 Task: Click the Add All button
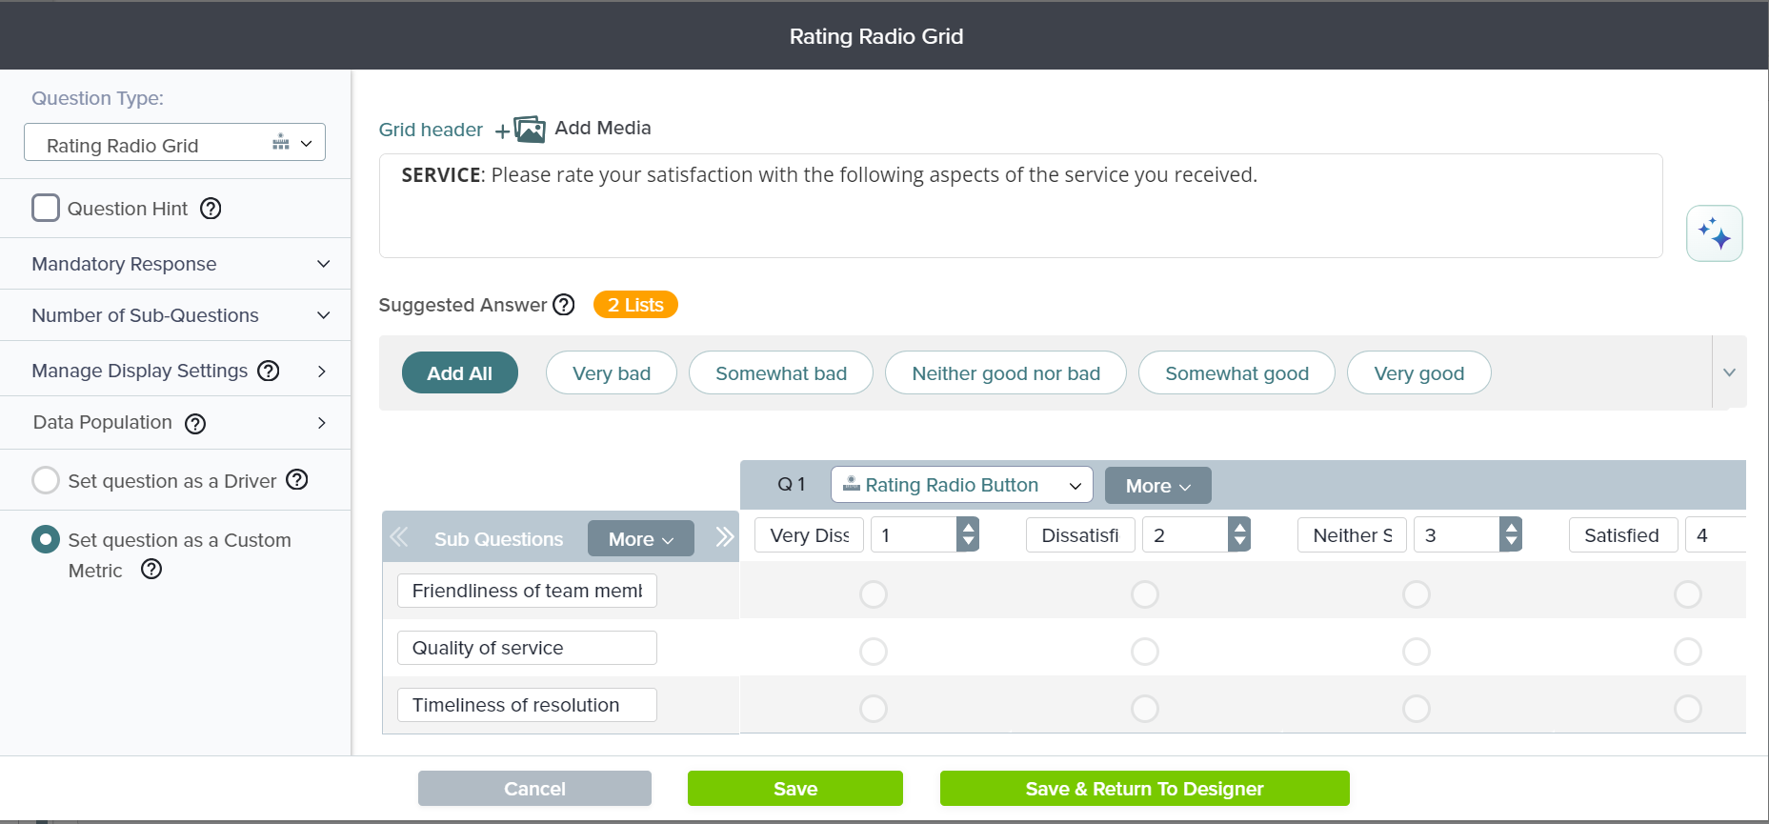459,373
